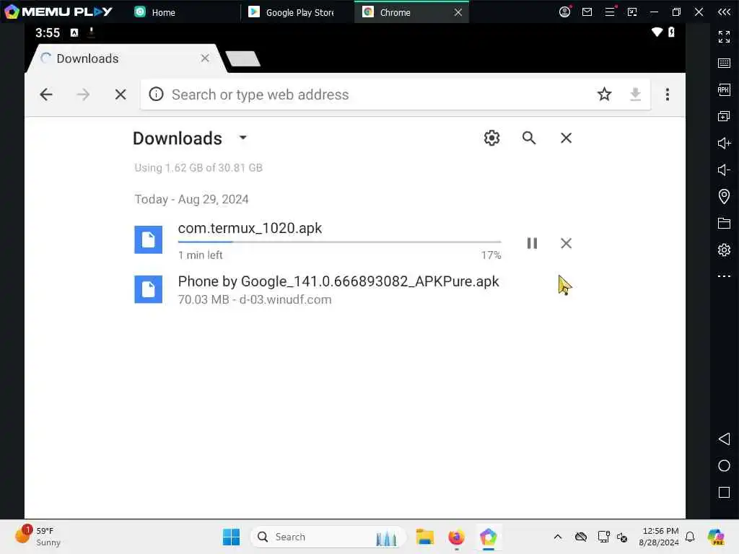Open File Explorer from taskbar
This screenshot has height=554, width=739.
pos(424,537)
